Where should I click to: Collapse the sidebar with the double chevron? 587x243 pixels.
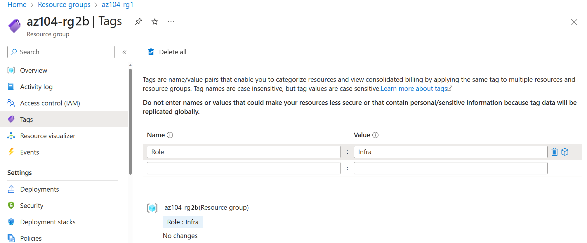124,52
